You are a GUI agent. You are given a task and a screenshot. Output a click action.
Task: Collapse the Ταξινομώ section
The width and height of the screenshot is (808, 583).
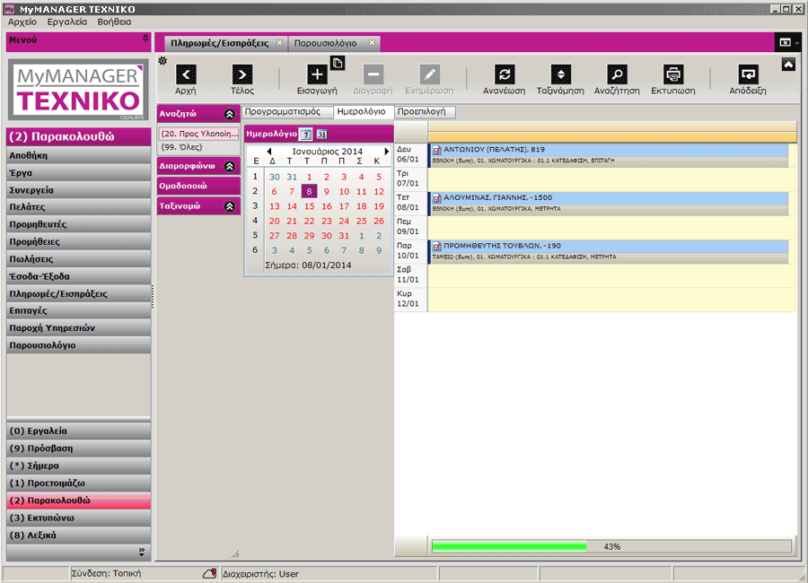[230, 206]
